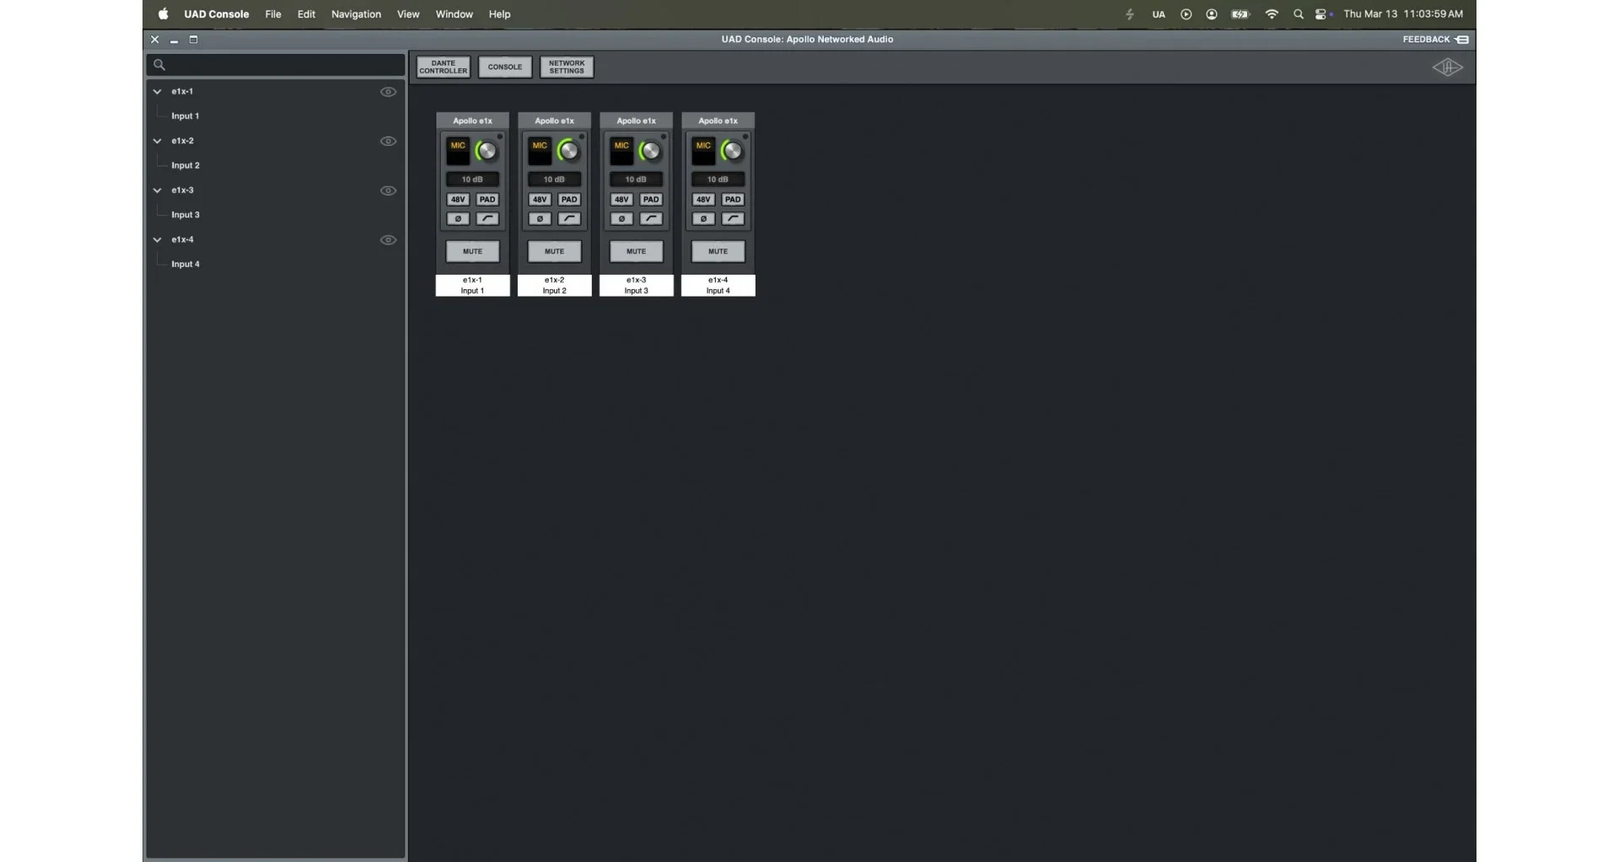Collapse the e1x-1 tree entry
This screenshot has height=862, width=1619.
[157, 92]
